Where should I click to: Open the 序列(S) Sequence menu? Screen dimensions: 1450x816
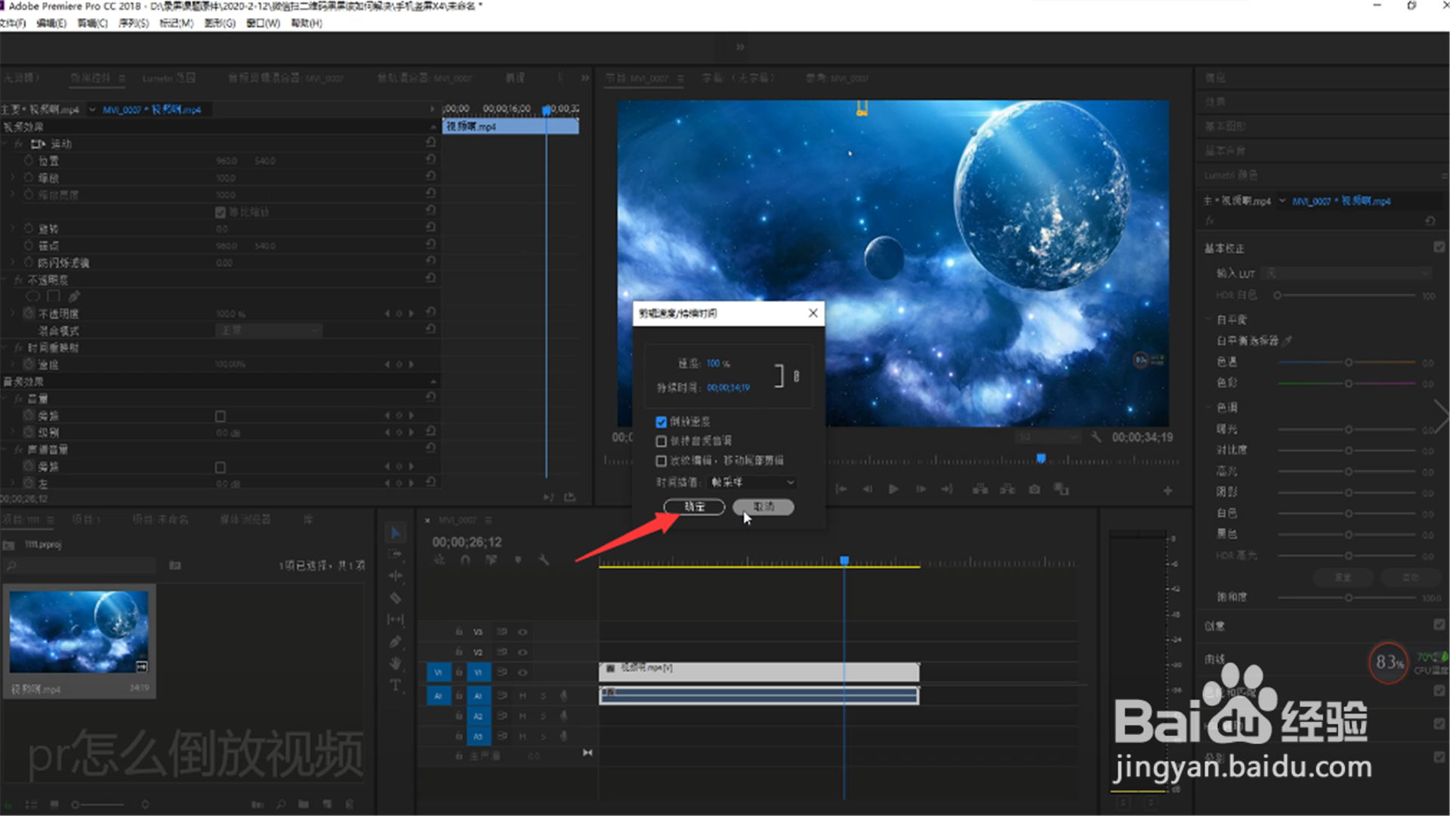(x=133, y=23)
